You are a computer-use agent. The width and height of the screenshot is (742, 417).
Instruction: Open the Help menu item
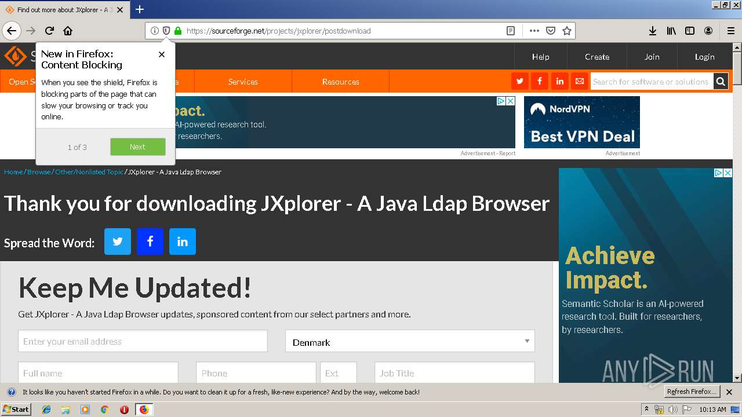coord(541,57)
